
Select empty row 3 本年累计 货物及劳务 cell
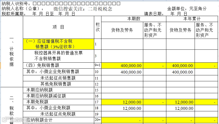click(180, 56)
